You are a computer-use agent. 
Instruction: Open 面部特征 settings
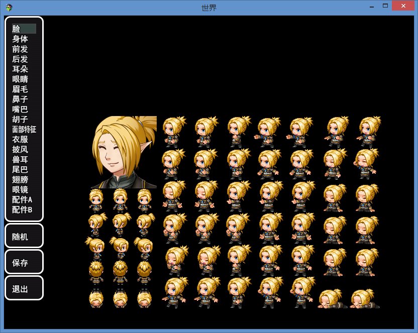tap(24, 130)
